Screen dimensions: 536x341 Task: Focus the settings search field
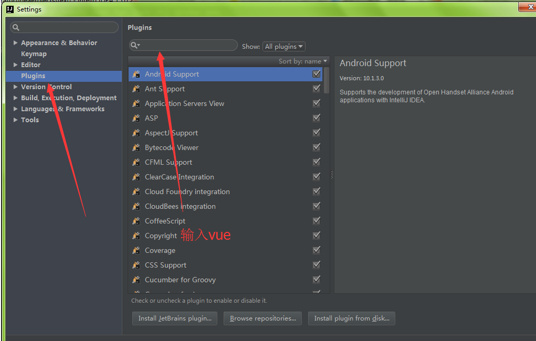coord(64,27)
